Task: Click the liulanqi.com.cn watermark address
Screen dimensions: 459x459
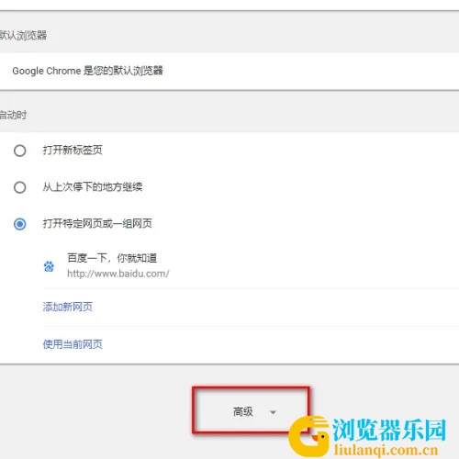Action: (x=386, y=450)
